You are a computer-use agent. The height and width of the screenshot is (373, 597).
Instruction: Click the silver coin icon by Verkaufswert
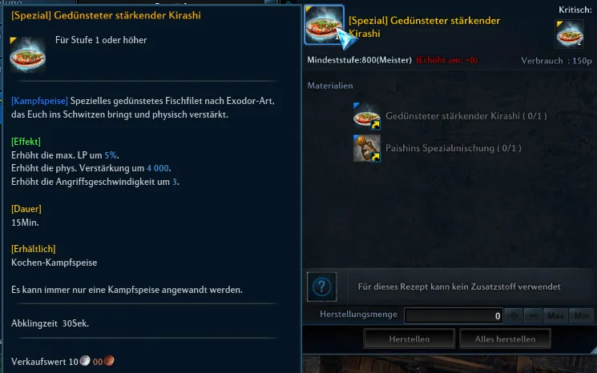tap(85, 360)
